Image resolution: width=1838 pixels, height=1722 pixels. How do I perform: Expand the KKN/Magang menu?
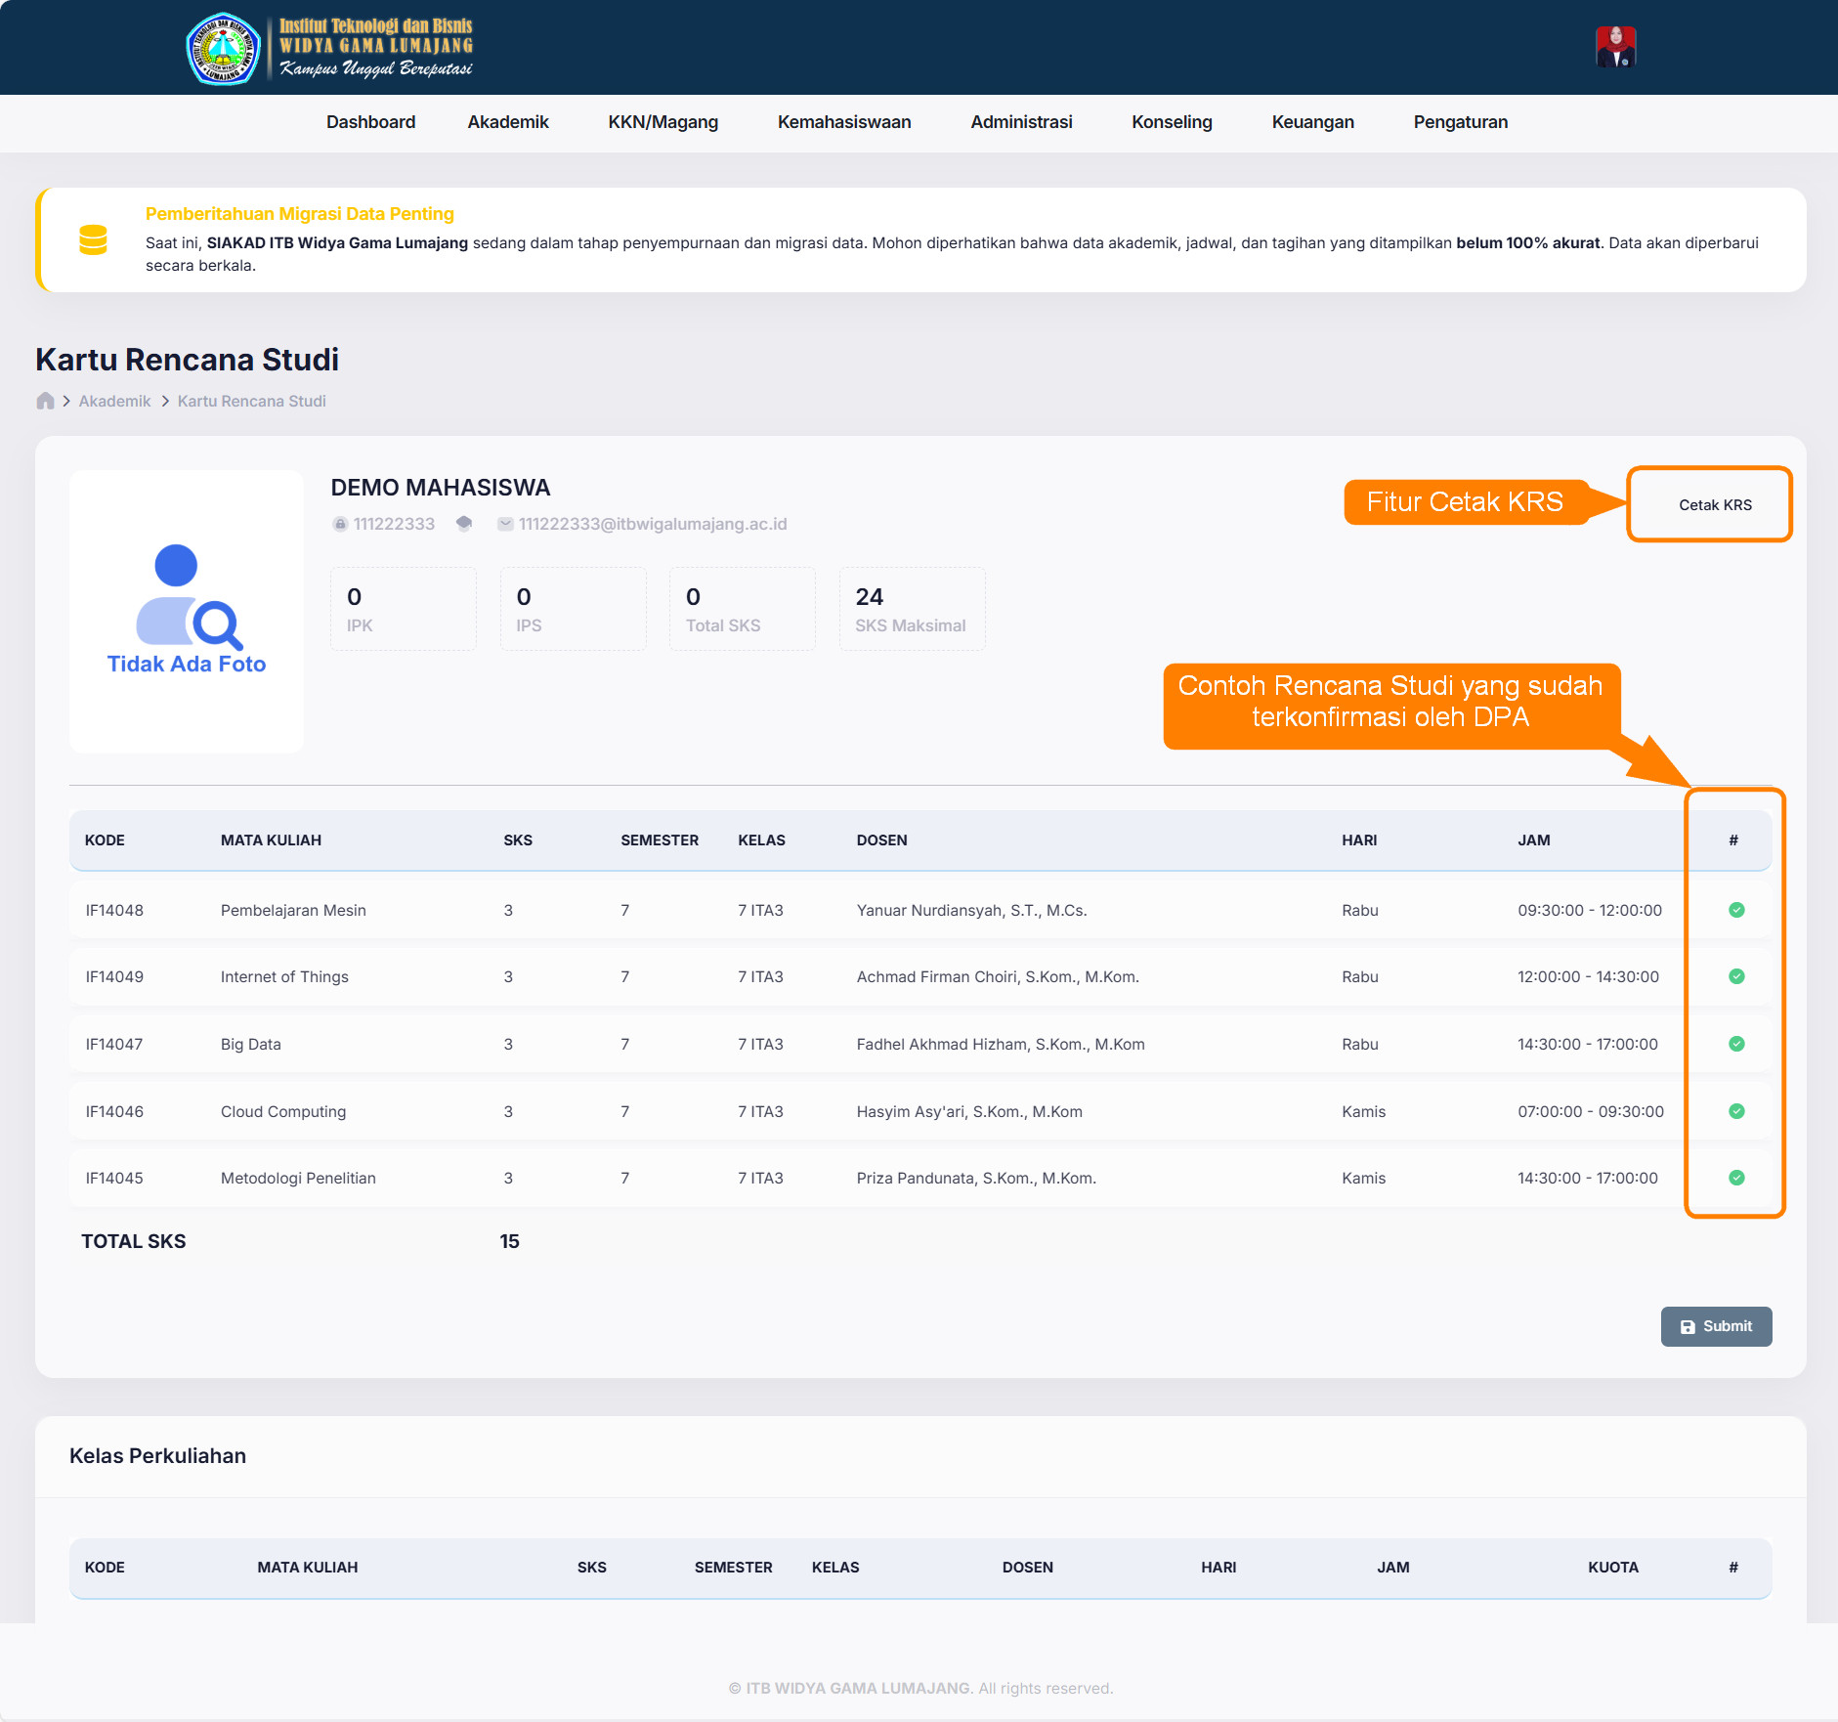(x=663, y=122)
